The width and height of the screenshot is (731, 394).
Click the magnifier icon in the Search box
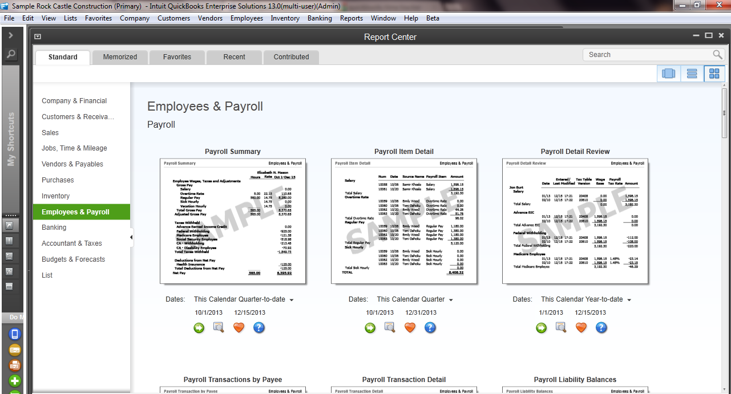pyautogui.click(x=717, y=55)
